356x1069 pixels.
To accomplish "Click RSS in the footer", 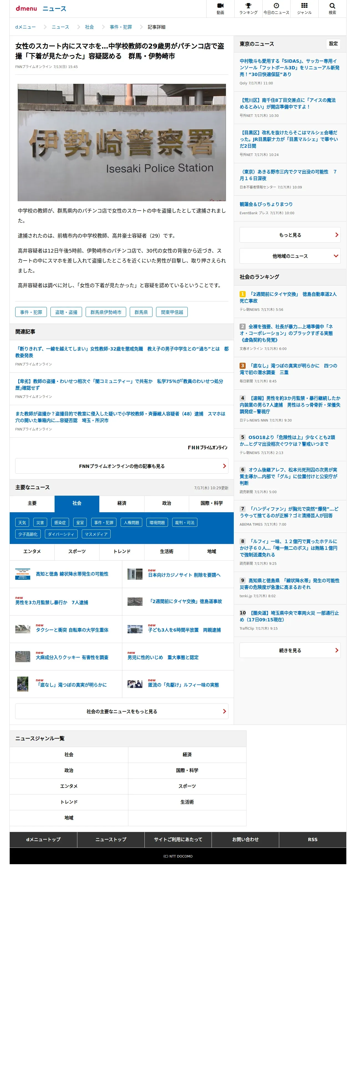I will click(312, 839).
